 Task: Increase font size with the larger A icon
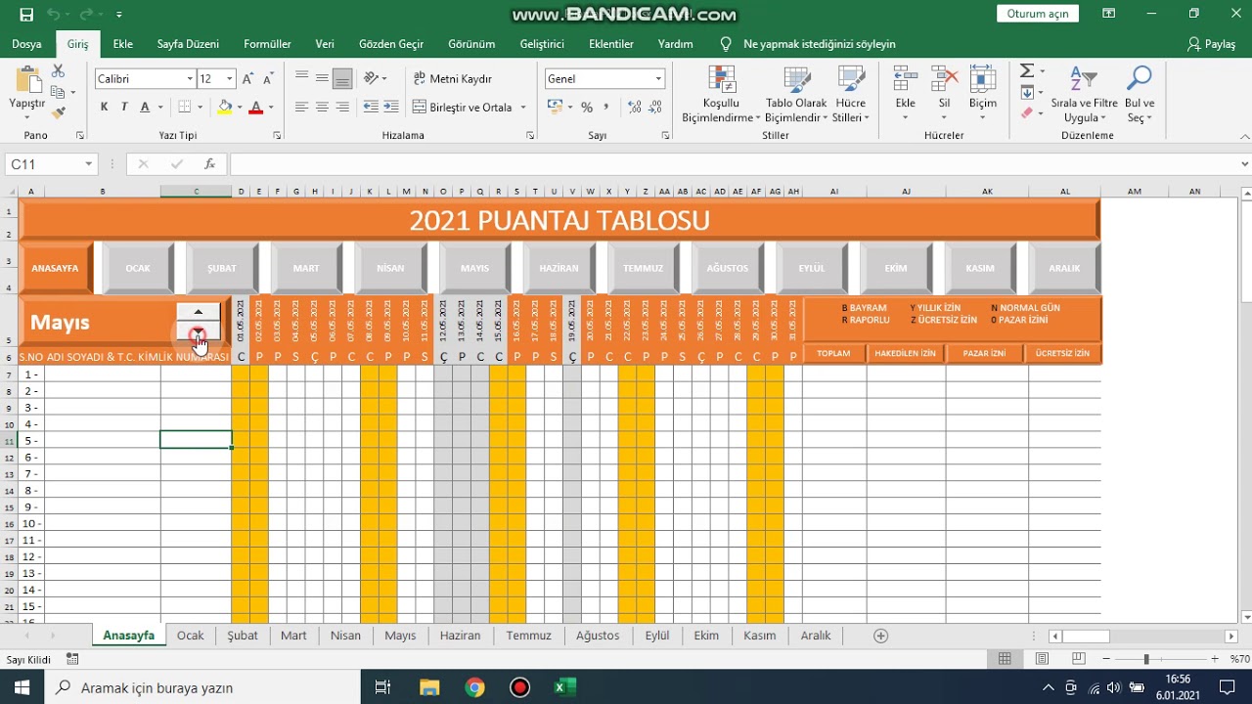pyautogui.click(x=247, y=78)
